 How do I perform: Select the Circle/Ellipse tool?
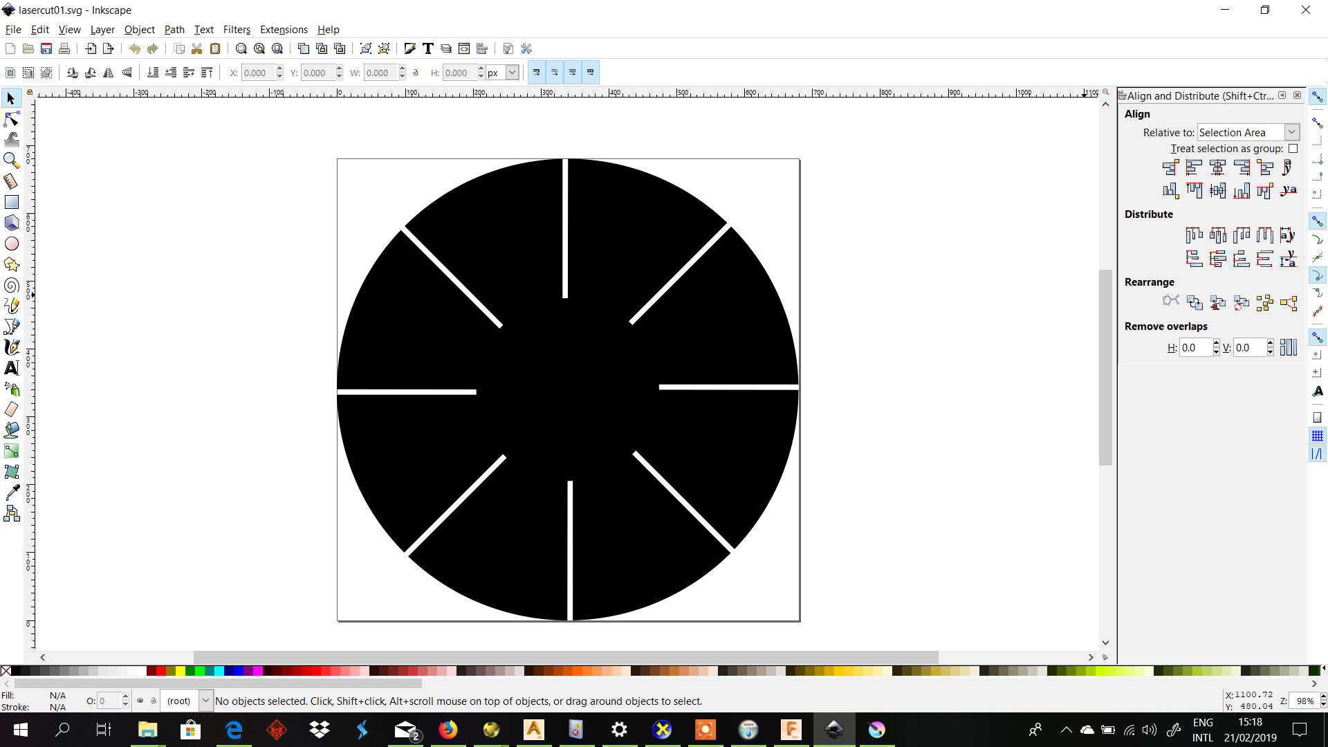coord(11,243)
